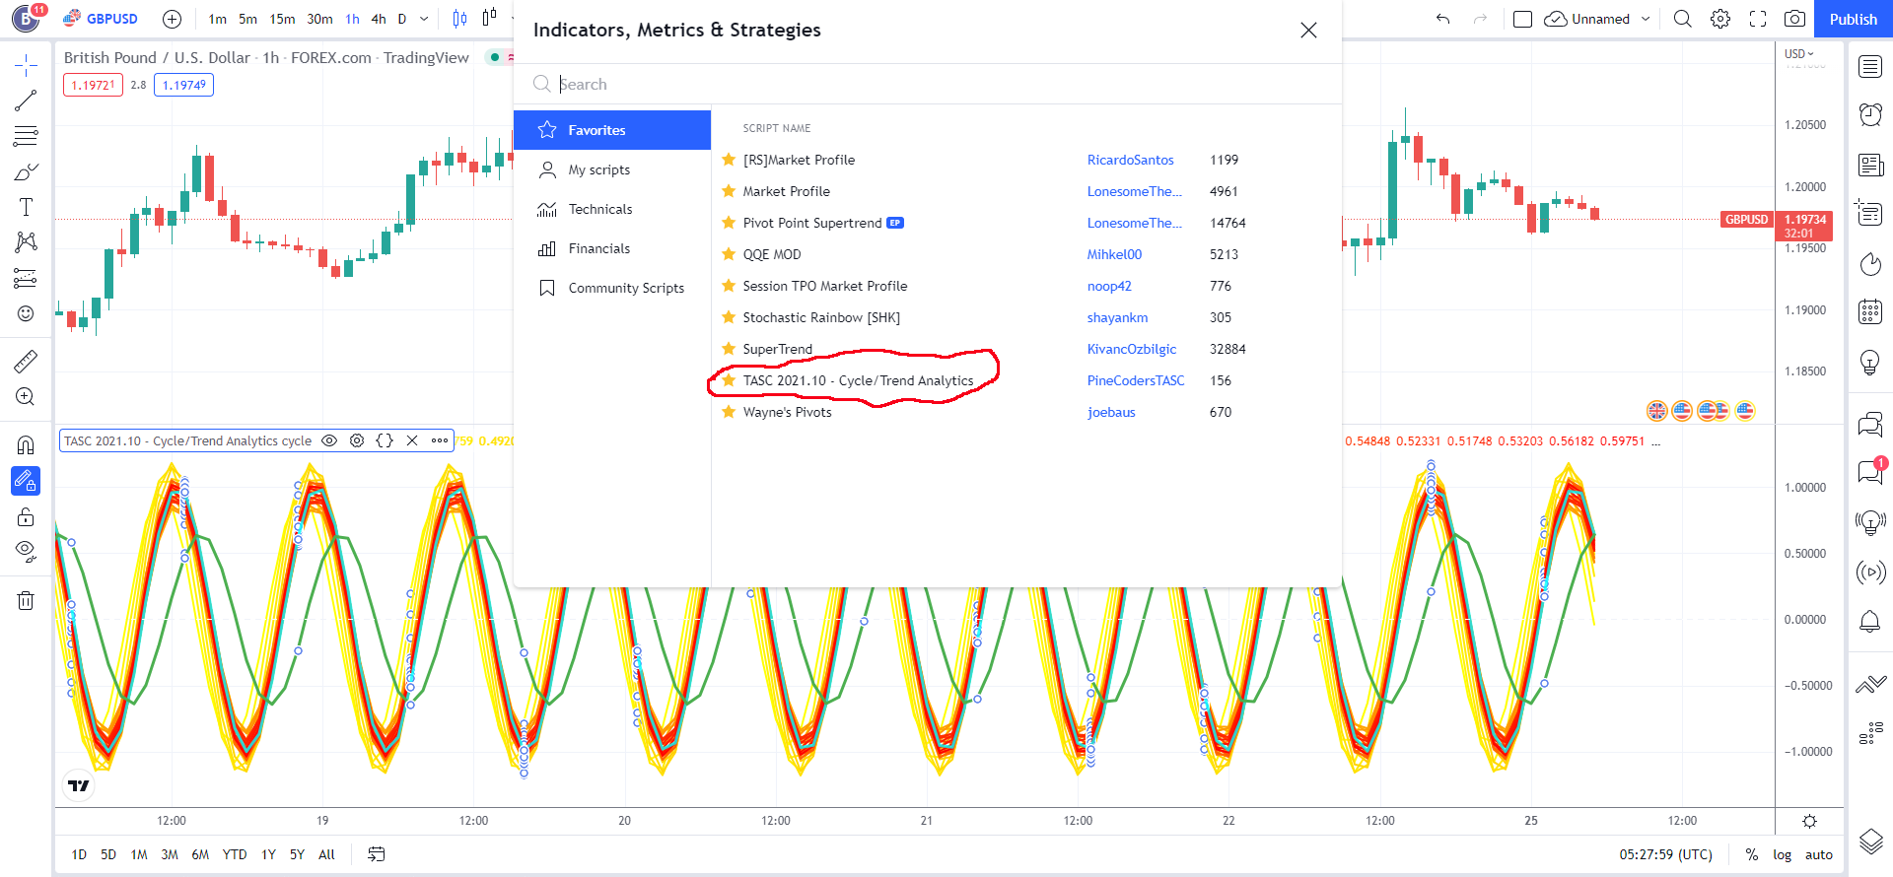
Task: Open the USD currency selector
Action: [1799, 54]
